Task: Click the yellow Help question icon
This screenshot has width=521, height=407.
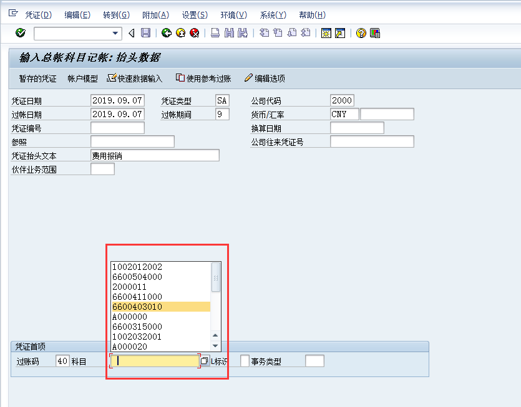Action: point(361,33)
